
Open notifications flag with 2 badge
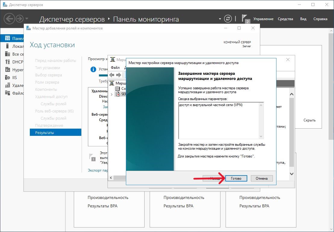pyautogui.click(x=245, y=19)
